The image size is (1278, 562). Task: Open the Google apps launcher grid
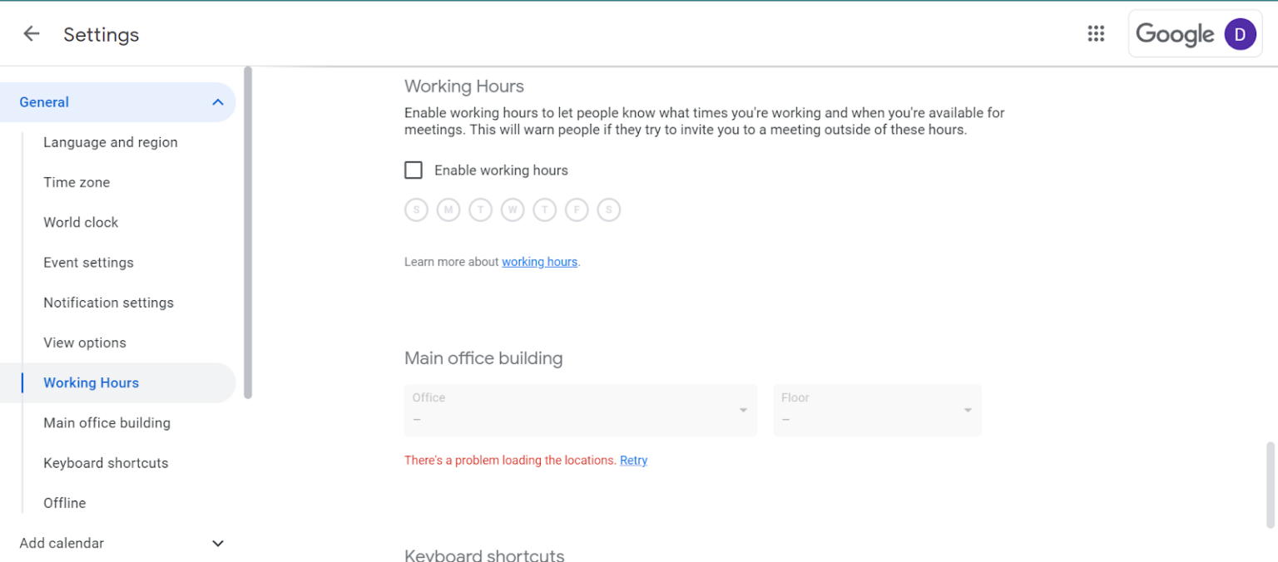pyautogui.click(x=1096, y=33)
